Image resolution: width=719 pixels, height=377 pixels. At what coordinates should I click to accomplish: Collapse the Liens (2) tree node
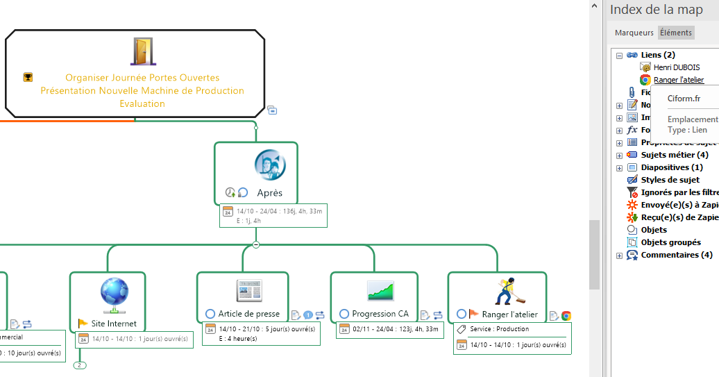click(x=619, y=56)
